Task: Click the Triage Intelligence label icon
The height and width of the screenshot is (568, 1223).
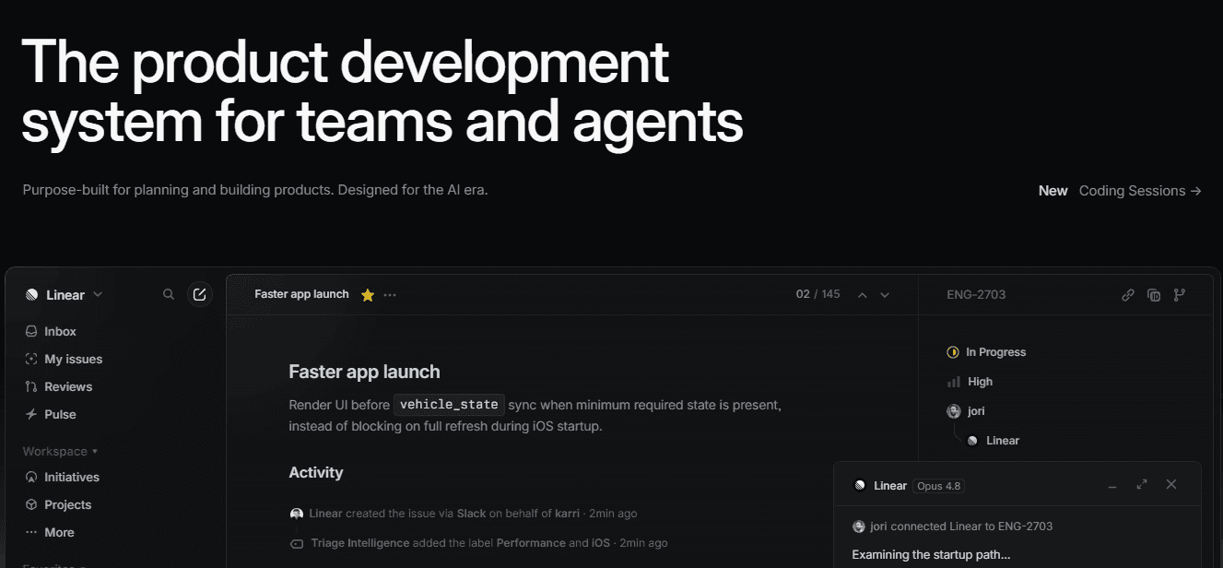Action: [x=297, y=543]
